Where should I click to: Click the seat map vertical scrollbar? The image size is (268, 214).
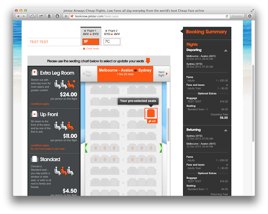coord(168,125)
